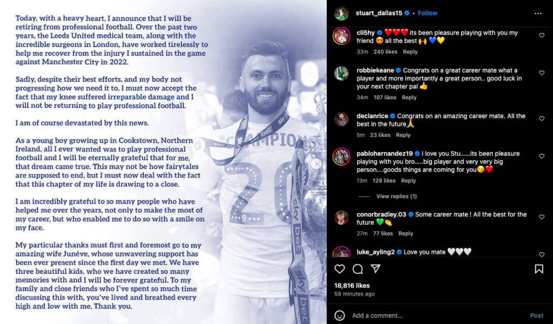Open stuart_dallas15 profile picture
Image resolution: width=553 pixels, height=324 pixels.
[x=341, y=13]
